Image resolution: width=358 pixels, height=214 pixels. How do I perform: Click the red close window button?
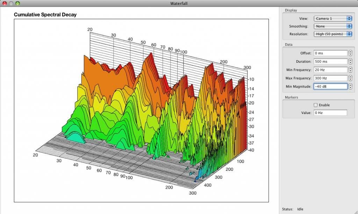point(5,3)
